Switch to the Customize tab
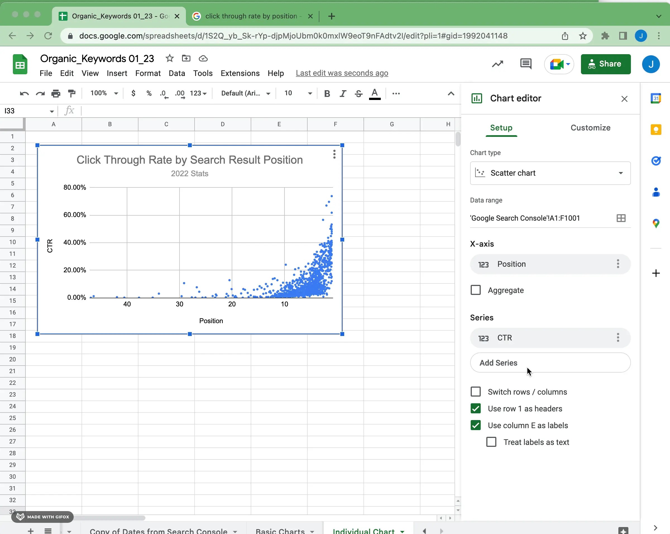The height and width of the screenshot is (534, 670). pyautogui.click(x=590, y=127)
